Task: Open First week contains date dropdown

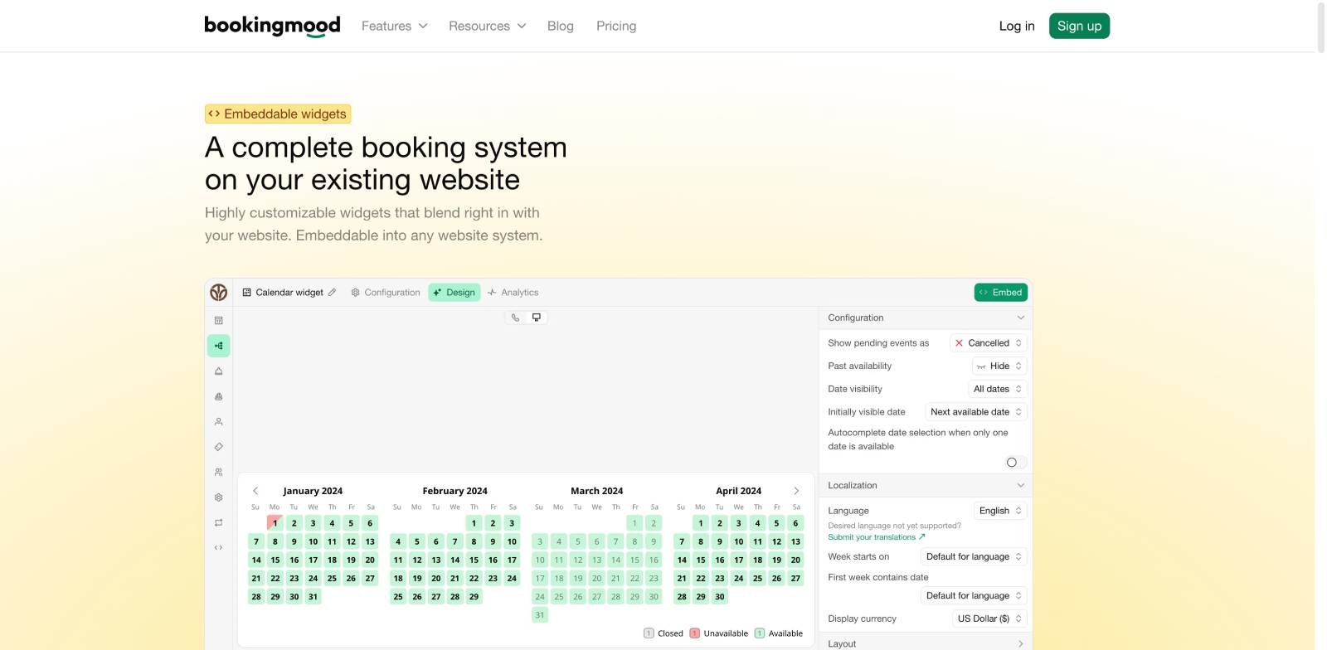Action: [974, 596]
